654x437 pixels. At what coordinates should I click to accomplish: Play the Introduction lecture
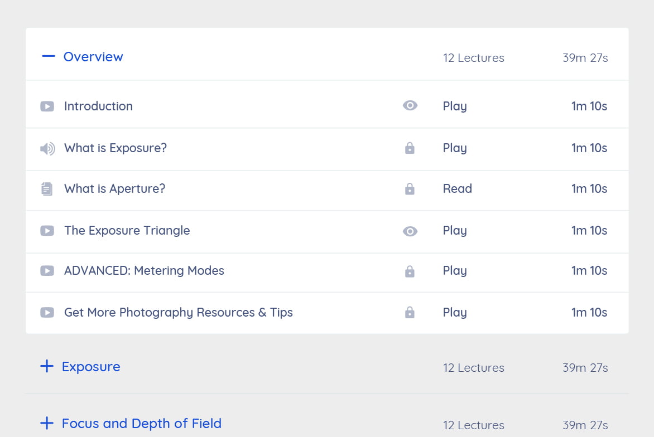point(454,106)
